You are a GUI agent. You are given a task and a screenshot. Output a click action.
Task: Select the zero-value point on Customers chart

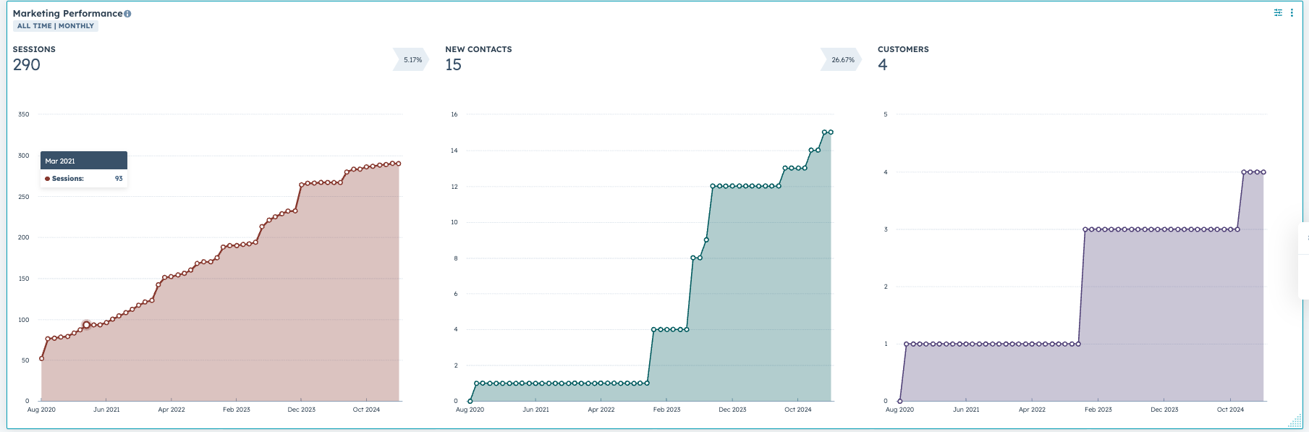(x=899, y=401)
